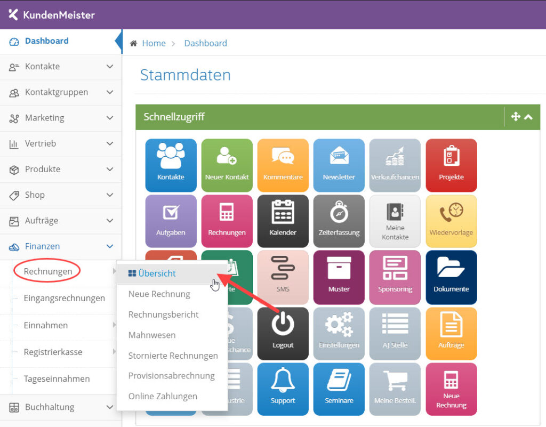The height and width of the screenshot is (427, 546).
Task: Open the Kommentare tile
Action: [x=283, y=165]
